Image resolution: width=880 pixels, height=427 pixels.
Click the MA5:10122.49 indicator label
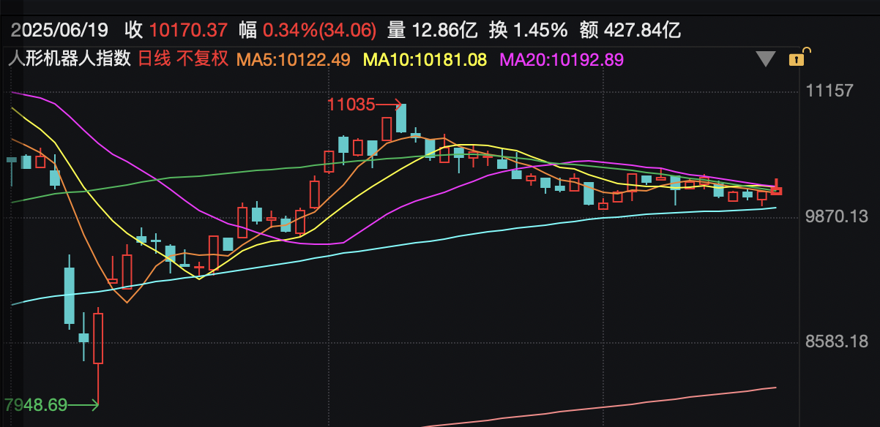coord(292,60)
